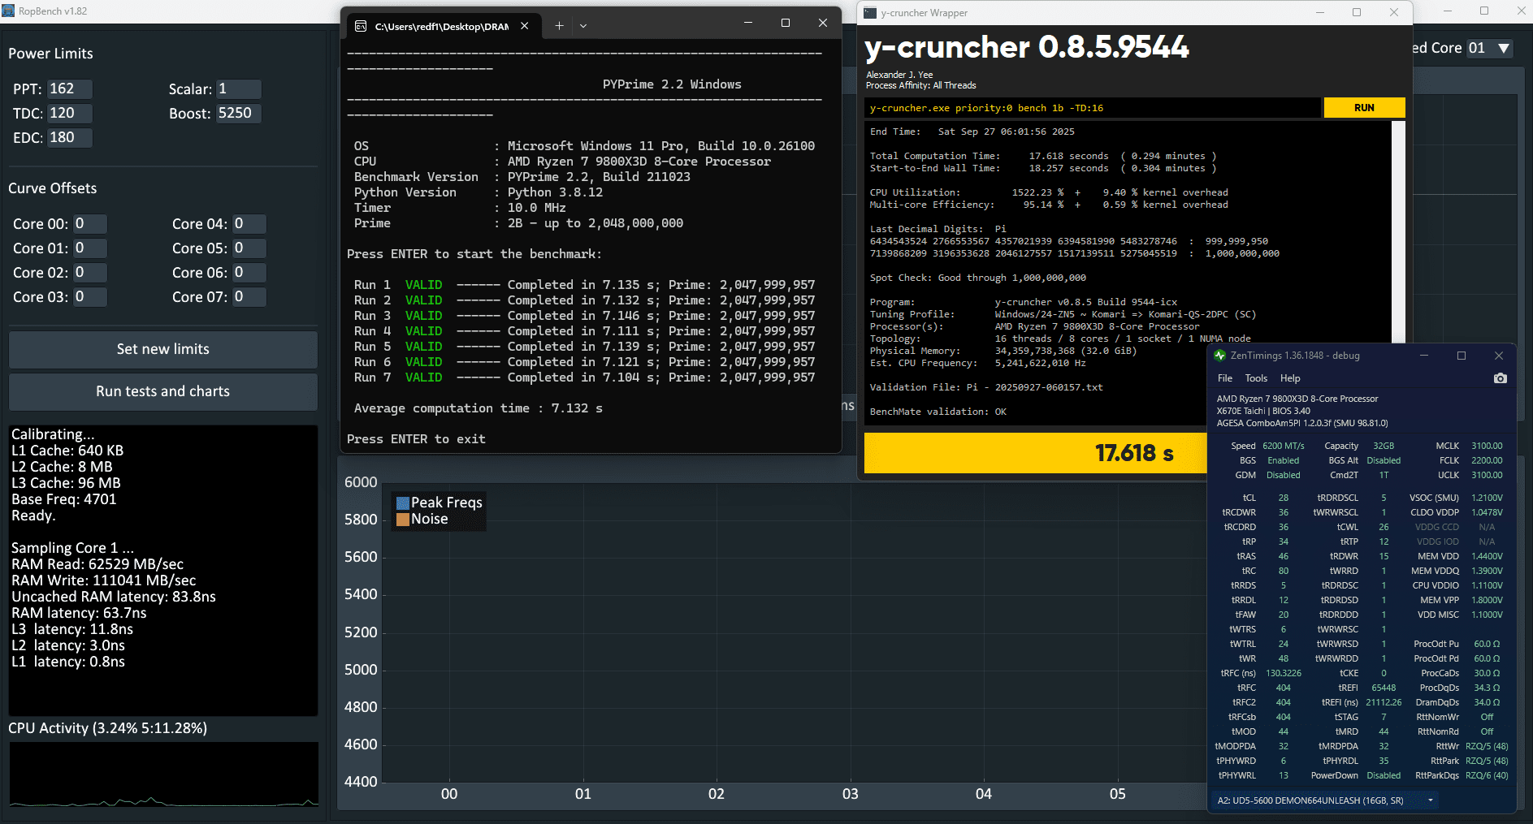Click 'BenchMate validation: OK' line
Screen dimensions: 1533x824
tap(938, 412)
